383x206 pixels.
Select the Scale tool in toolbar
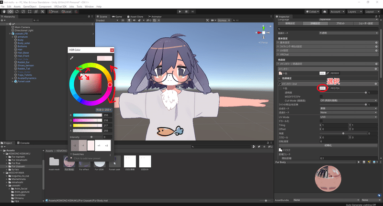click(x=23, y=11)
